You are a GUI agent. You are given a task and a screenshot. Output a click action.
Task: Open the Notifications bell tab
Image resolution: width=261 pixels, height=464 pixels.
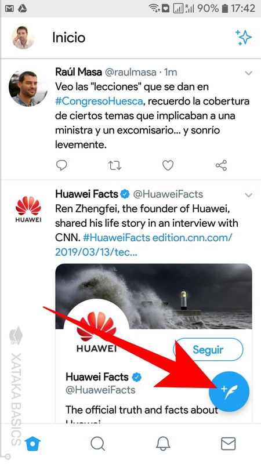coord(163,444)
